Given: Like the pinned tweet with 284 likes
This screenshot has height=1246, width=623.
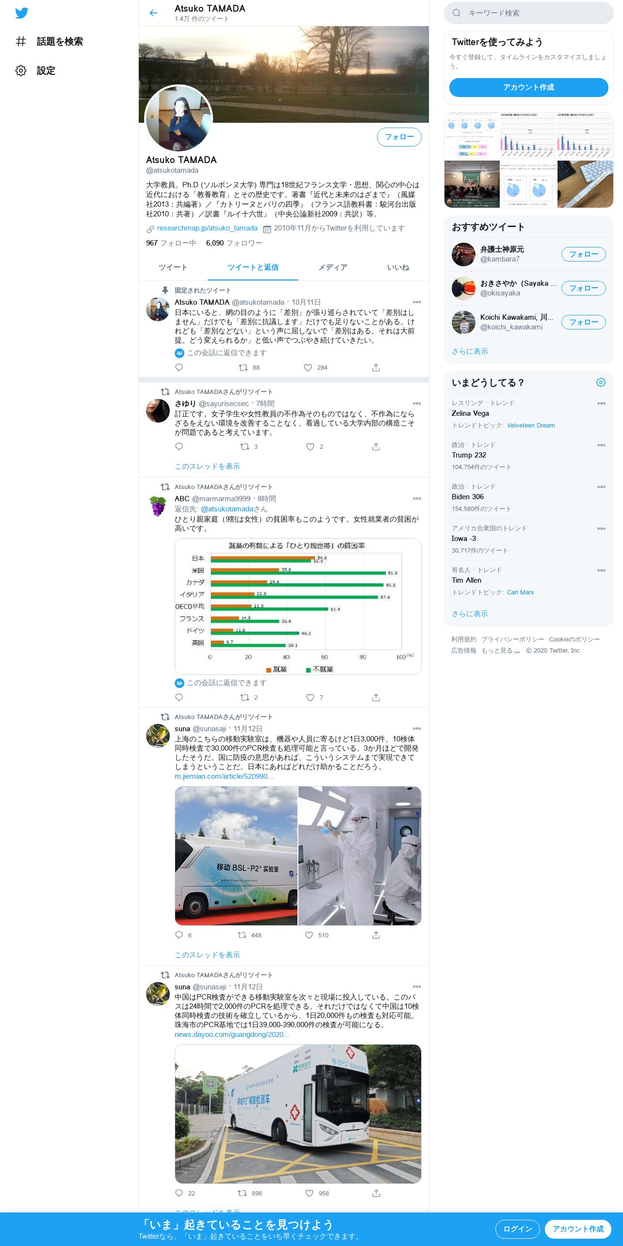Looking at the screenshot, I should tap(315, 367).
